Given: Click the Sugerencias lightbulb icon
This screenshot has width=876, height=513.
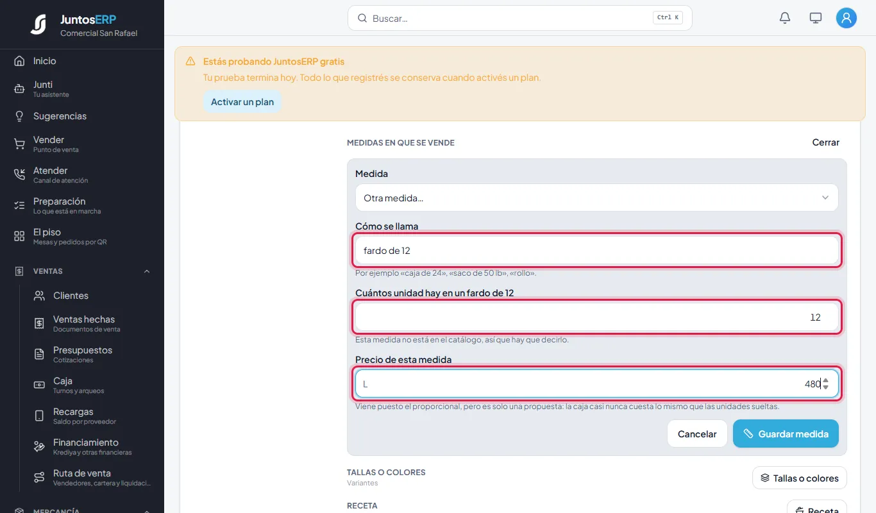Looking at the screenshot, I should coord(19,116).
